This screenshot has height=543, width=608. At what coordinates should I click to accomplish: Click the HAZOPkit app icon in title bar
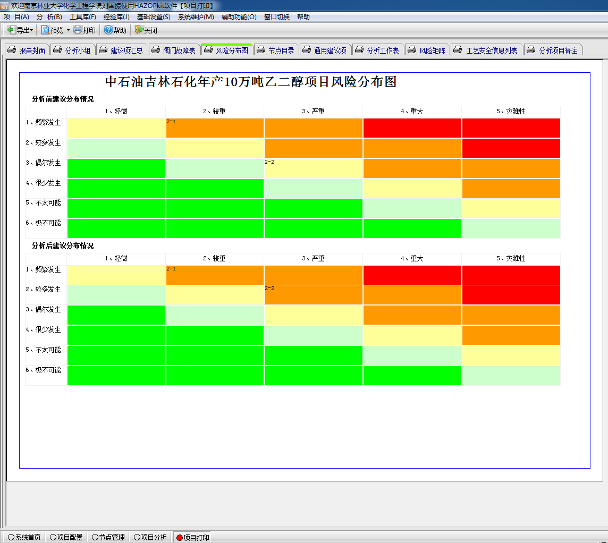4,5
